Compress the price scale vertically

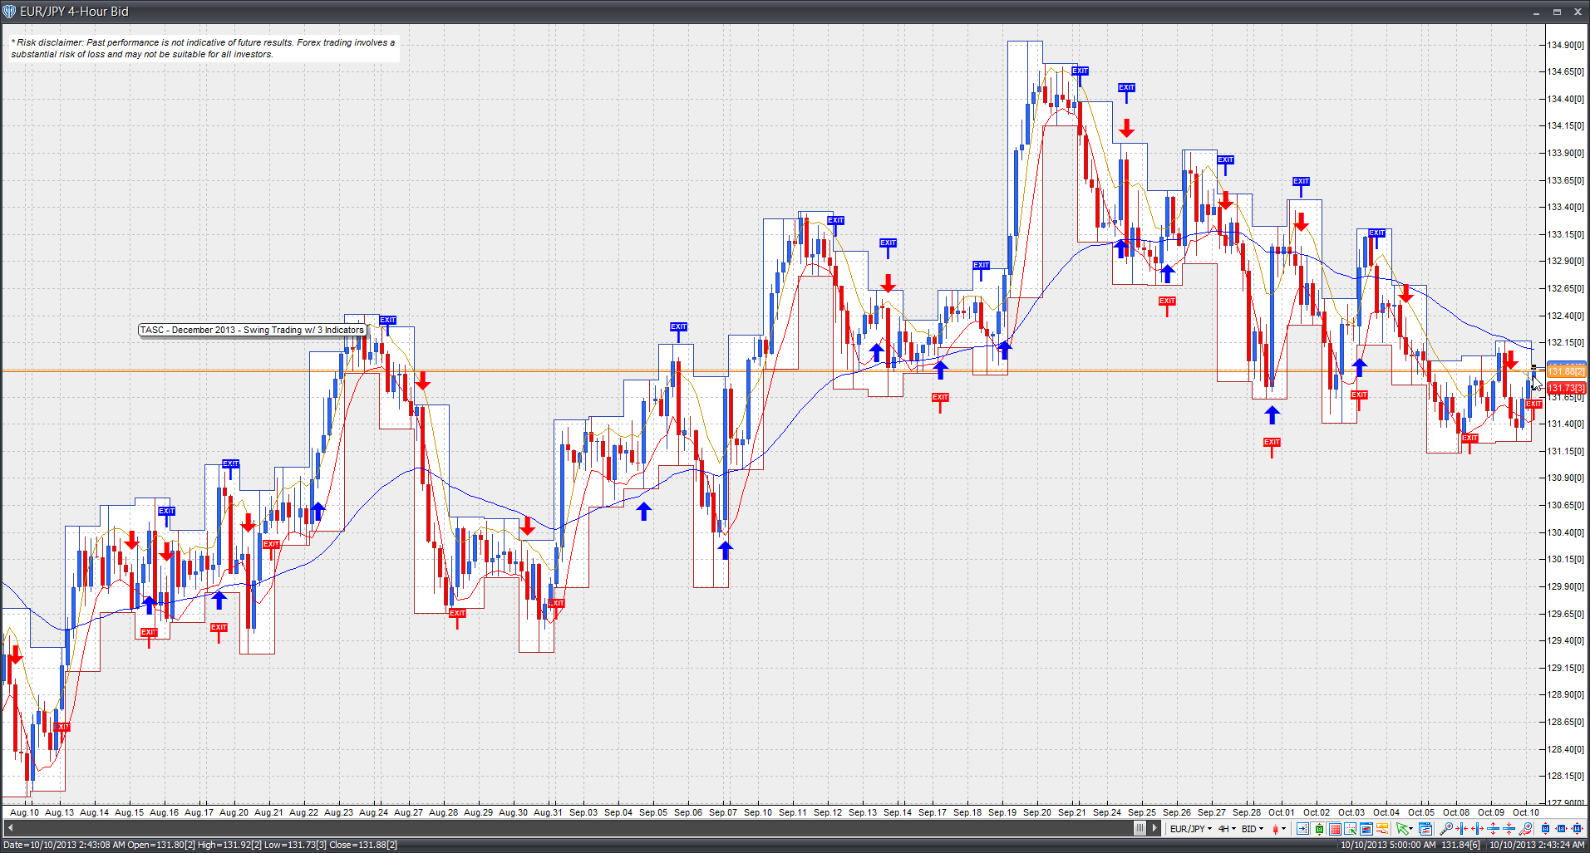[x=1509, y=829]
